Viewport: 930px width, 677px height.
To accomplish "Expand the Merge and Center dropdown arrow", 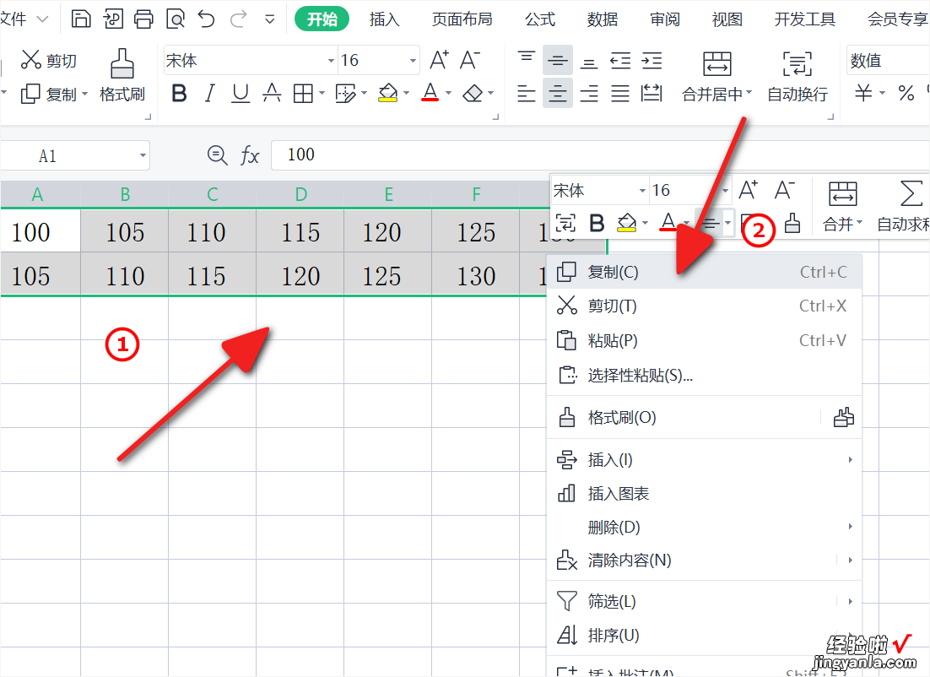I will 749,93.
